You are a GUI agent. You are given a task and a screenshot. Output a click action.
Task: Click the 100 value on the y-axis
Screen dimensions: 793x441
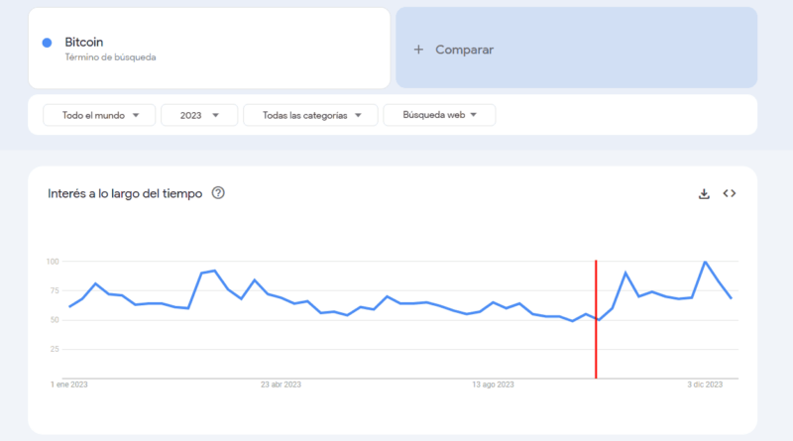point(53,262)
